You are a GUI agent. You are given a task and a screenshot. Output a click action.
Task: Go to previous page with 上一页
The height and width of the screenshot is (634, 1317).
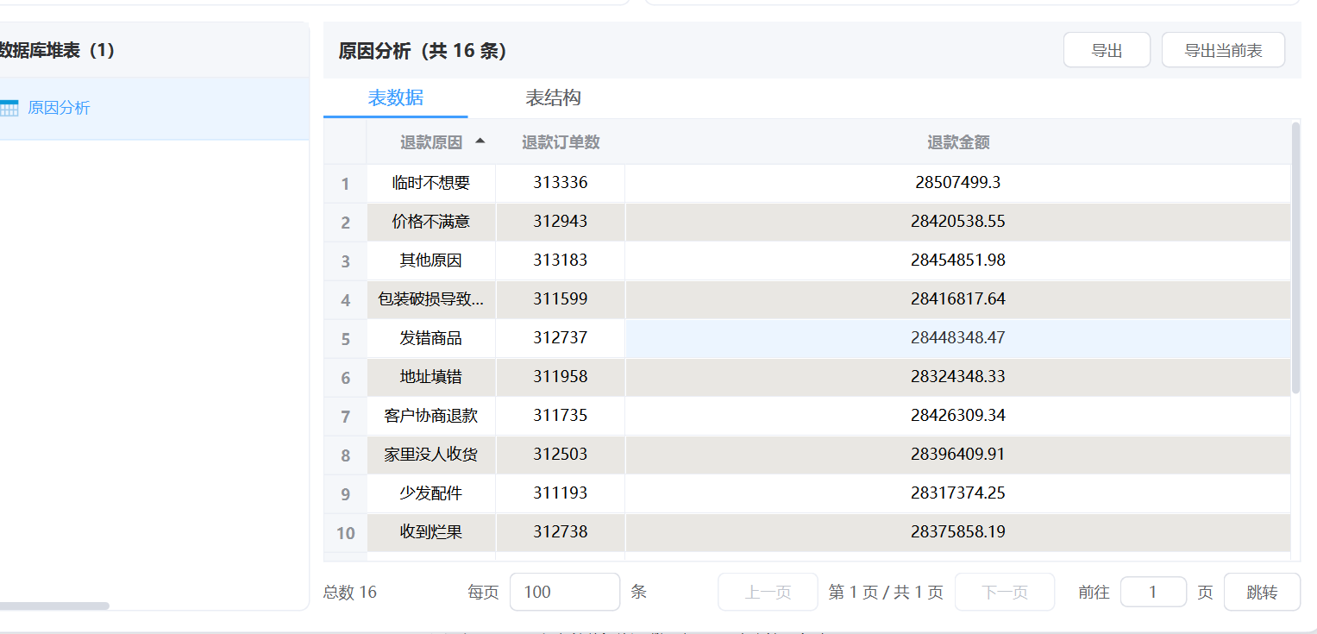tap(768, 593)
